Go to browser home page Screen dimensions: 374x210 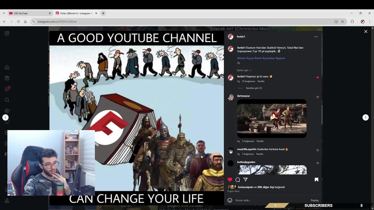25,22
